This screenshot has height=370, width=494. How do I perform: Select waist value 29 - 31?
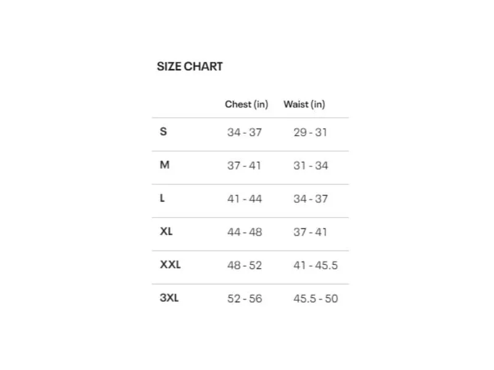pyautogui.click(x=311, y=133)
